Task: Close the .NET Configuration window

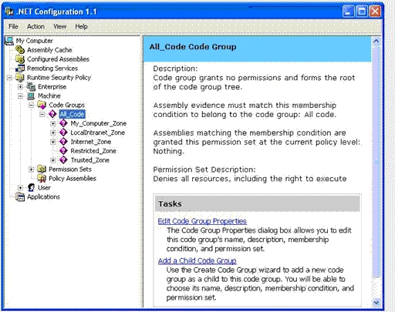Action: click(x=375, y=12)
